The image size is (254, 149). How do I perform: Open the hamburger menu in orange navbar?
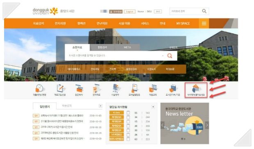pos(204,24)
